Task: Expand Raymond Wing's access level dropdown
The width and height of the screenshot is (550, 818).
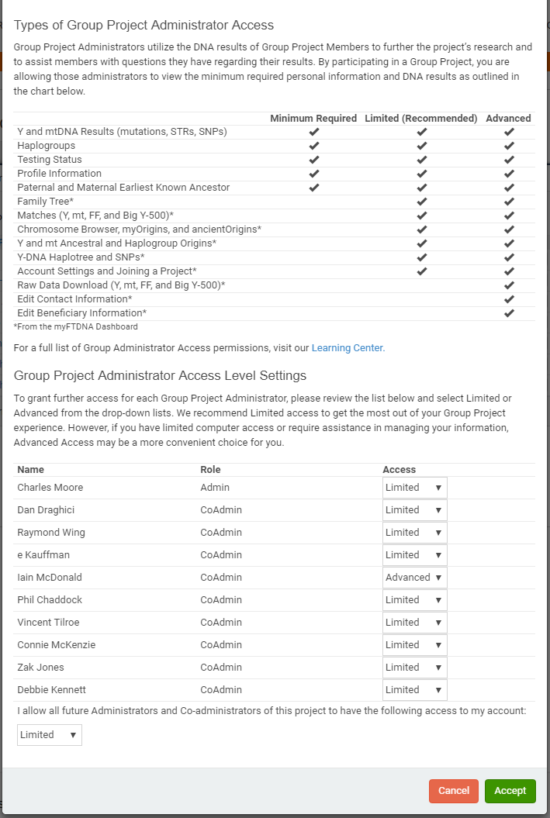Action: [414, 533]
